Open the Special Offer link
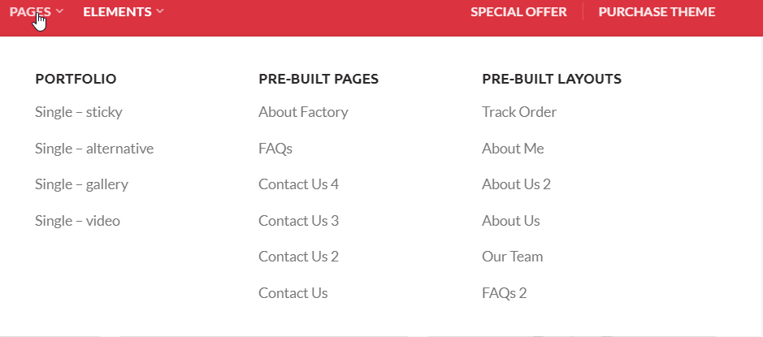The height and width of the screenshot is (337, 763). click(x=518, y=11)
